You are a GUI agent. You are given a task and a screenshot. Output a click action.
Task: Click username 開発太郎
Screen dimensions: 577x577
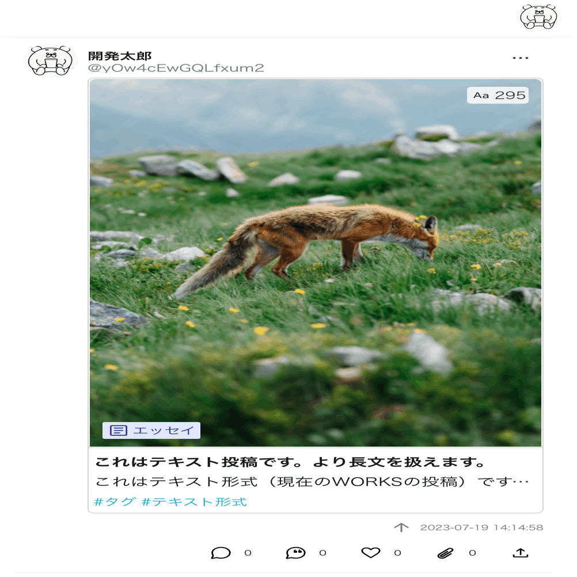point(120,56)
